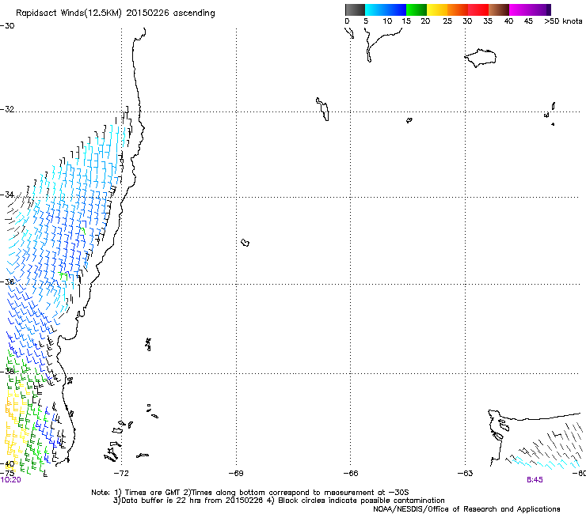Click the purple '10:20' pass time label
This screenshot has height=514, width=586.
tap(11, 480)
